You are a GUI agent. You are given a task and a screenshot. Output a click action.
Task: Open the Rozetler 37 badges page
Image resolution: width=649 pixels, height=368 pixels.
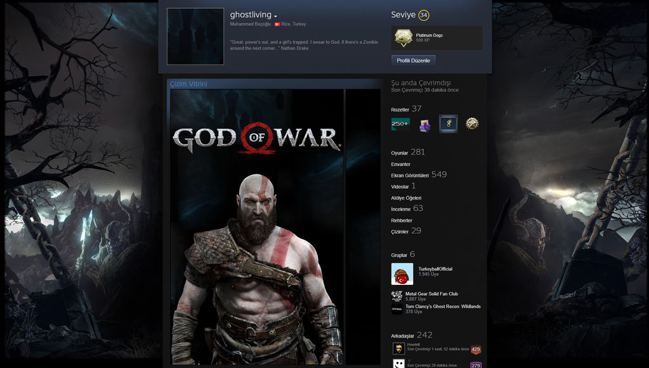click(406, 109)
